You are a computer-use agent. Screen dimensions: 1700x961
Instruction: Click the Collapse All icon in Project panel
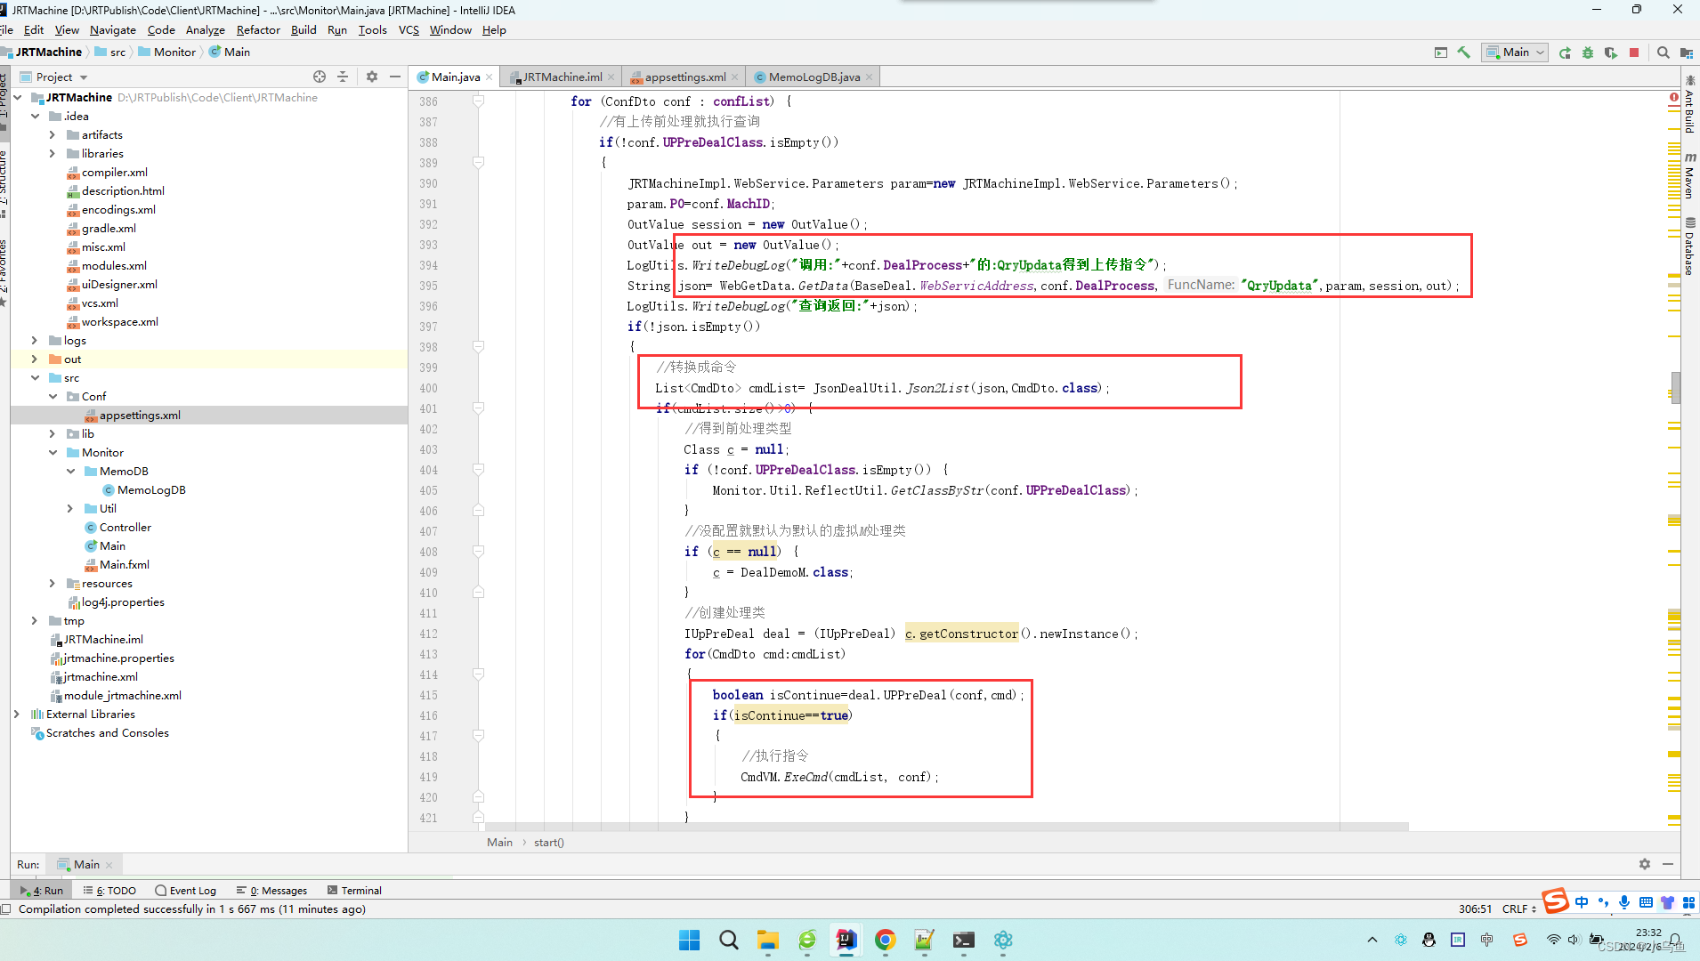click(x=343, y=77)
